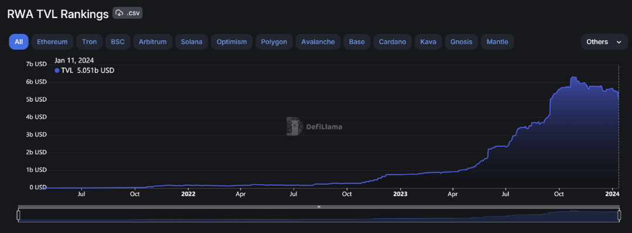The height and width of the screenshot is (233, 632).
Task: Click the TVL legend dot
Action: click(57, 71)
